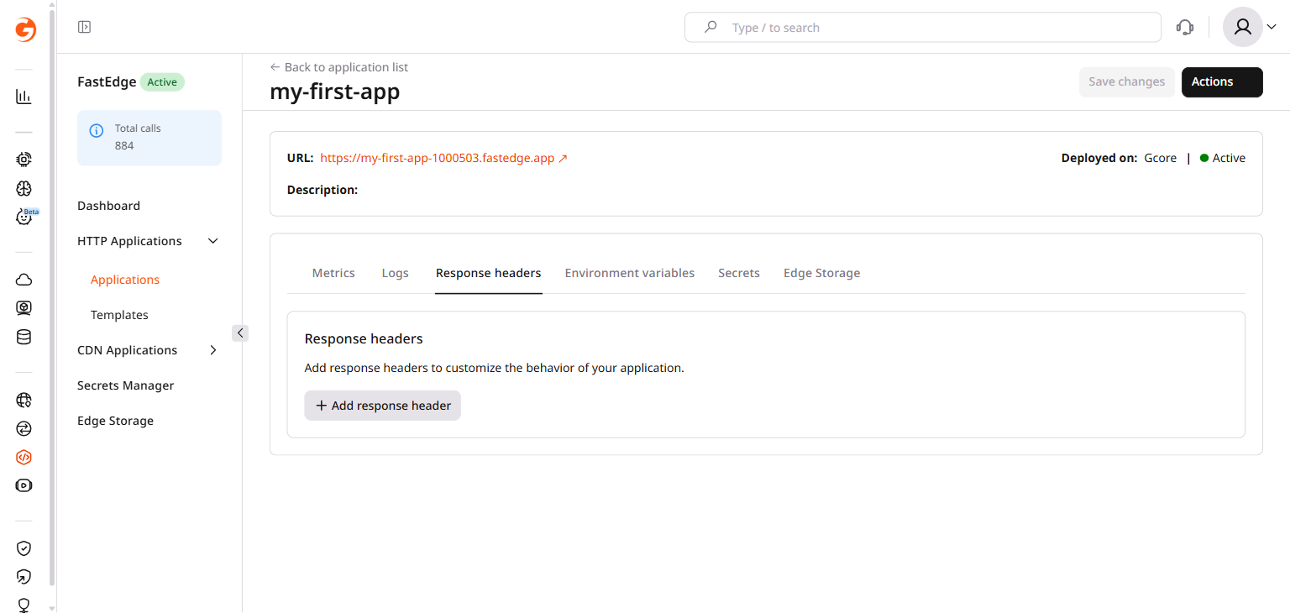Open the shield arrow protection icon
This screenshot has height=613, width=1290.
click(x=24, y=577)
